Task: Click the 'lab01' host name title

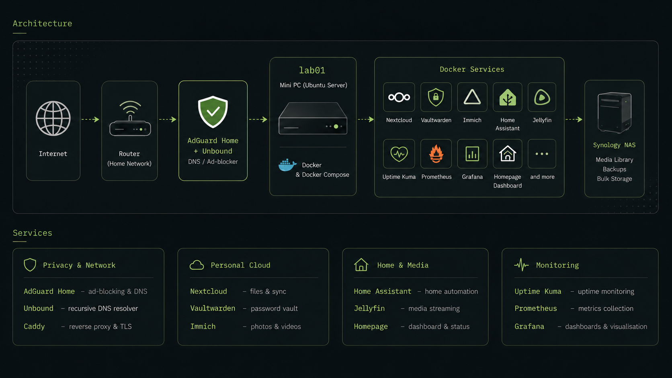Action: [312, 70]
